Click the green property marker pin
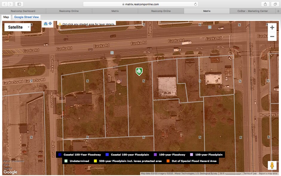281x176 pixels. coord(139,72)
